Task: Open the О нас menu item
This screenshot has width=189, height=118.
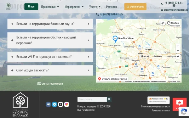Action: pyautogui.click(x=31, y=7)
